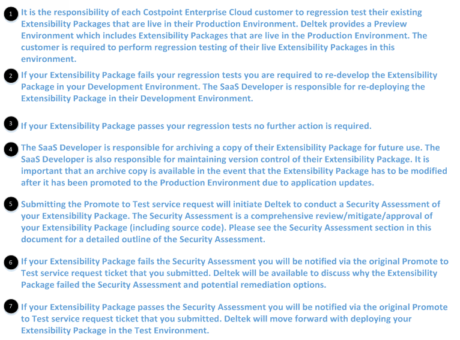Click "Submitting the Promote to Test" text
460x340 pixels.
point(90,204)
